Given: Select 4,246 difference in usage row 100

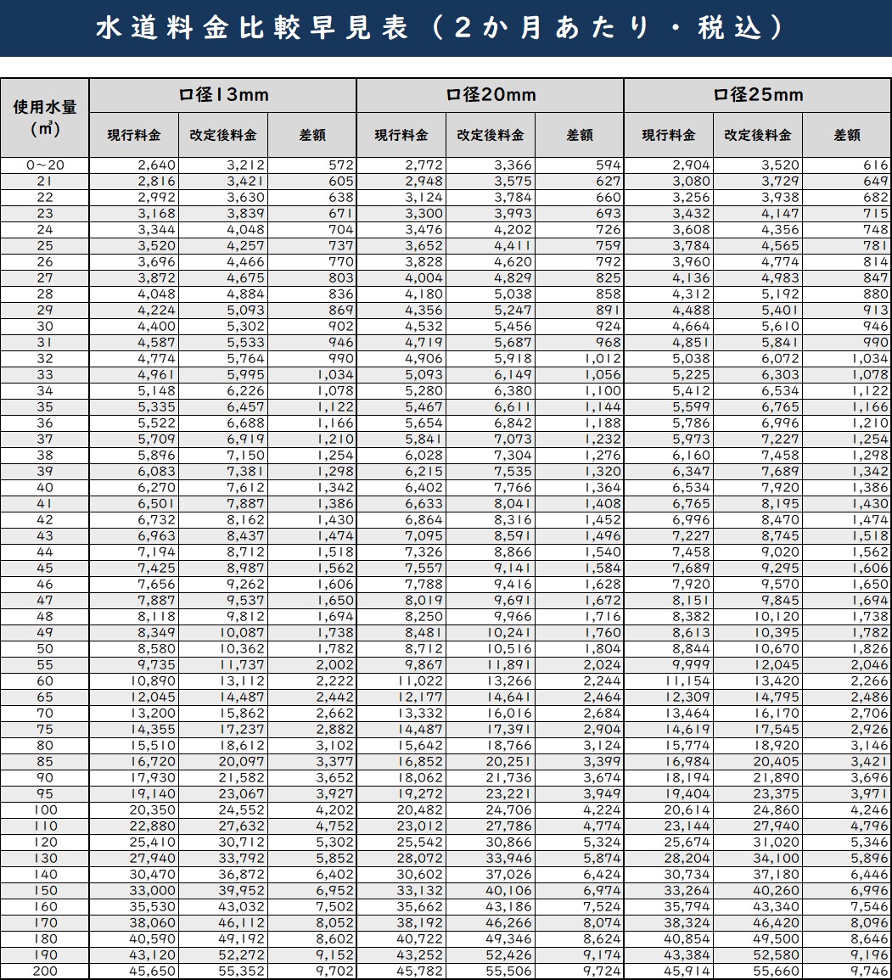Looking at the screenshot, I should 870,810.
